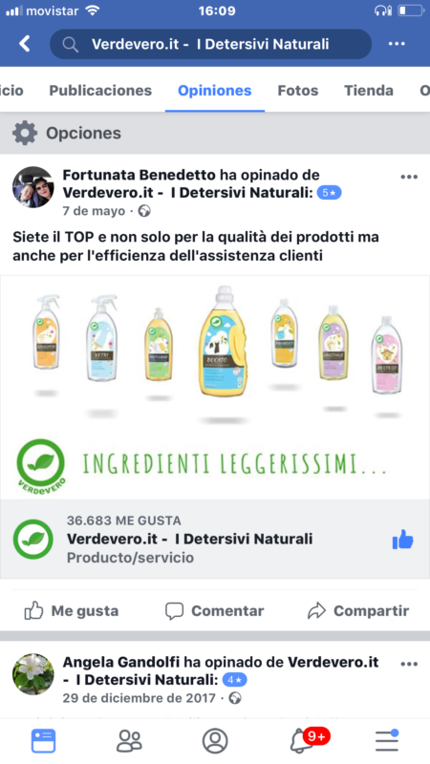The height and width of the screenshot is (764, 430).
Task: Open options for Fortunata Benedetto's review
Action: (x=409, y=177)
